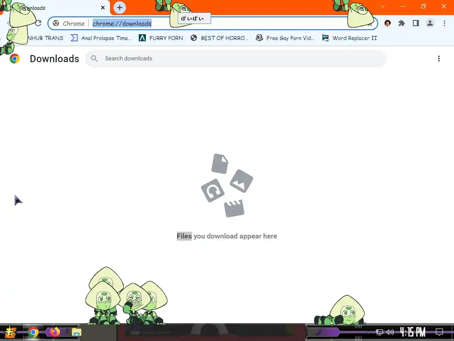Click 'Files you download appear here' text
454x341 pixels.
point(227,236)
